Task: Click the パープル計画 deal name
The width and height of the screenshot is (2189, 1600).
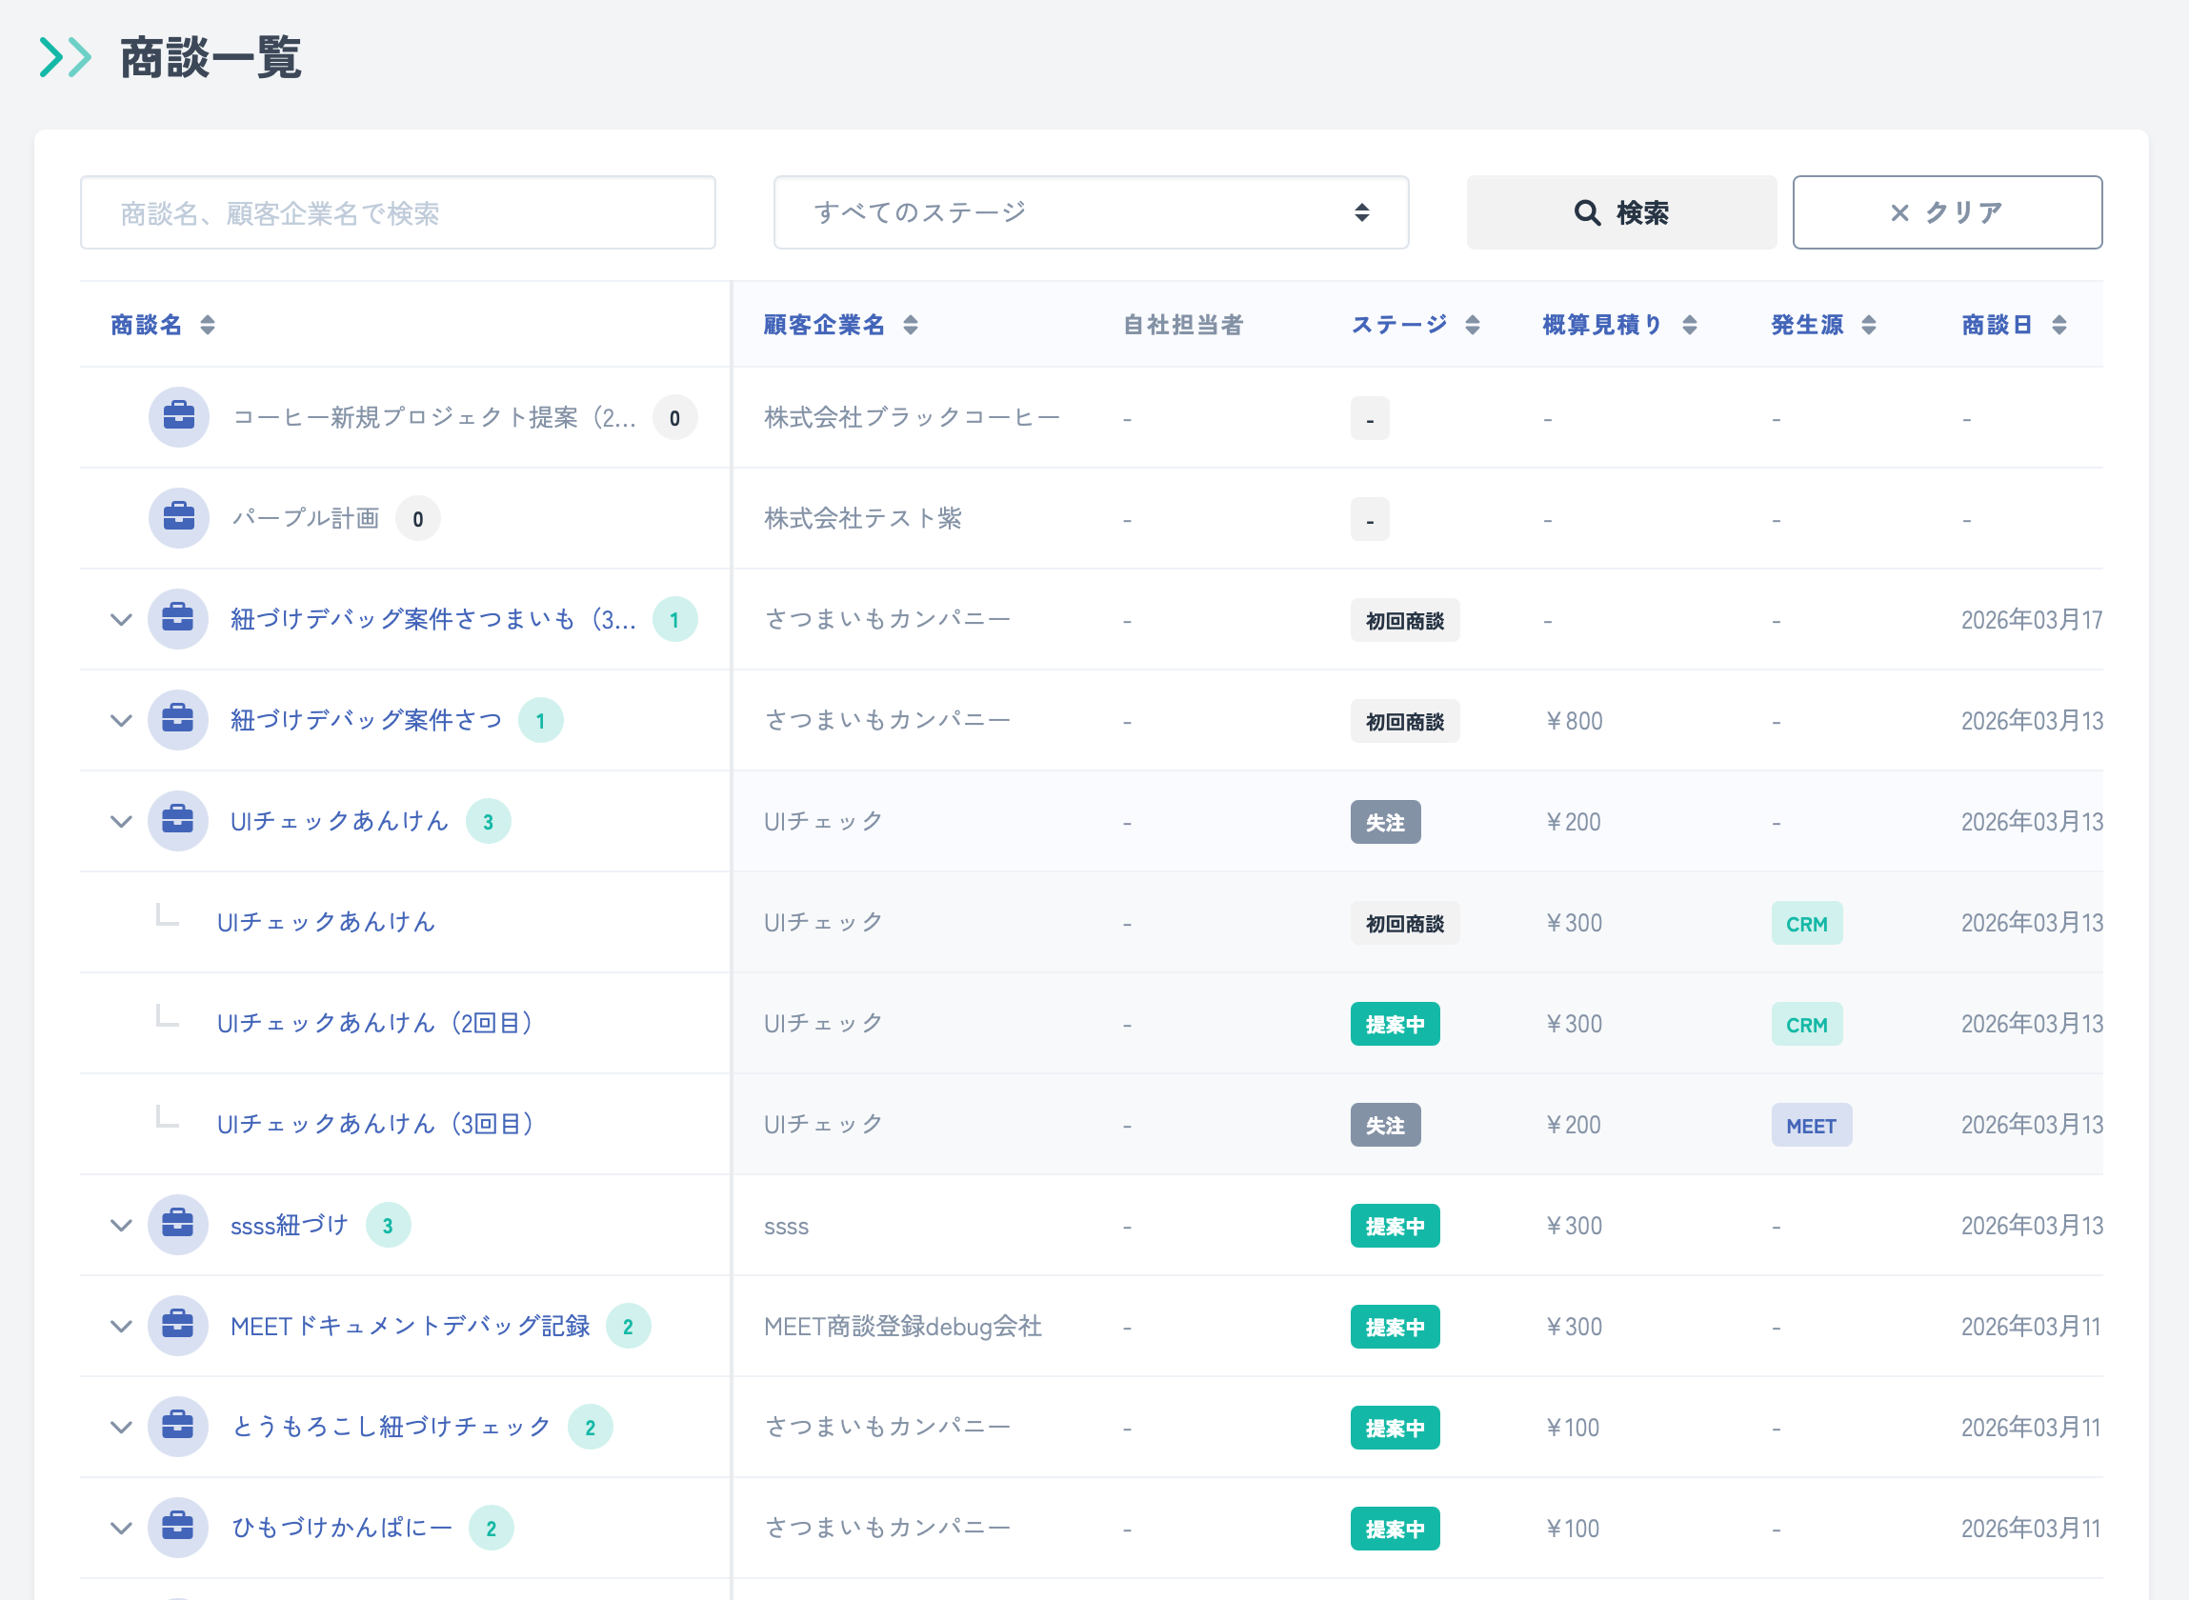Action: [x=305, y=518]
